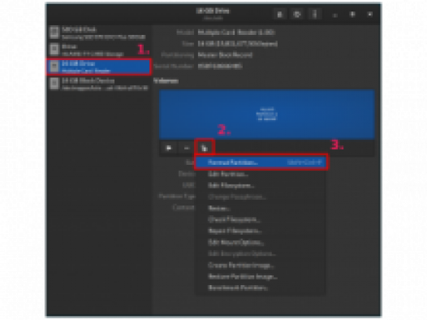Close the Disks window
This screenshot has width=427, height=320.
tap(370, 14)
